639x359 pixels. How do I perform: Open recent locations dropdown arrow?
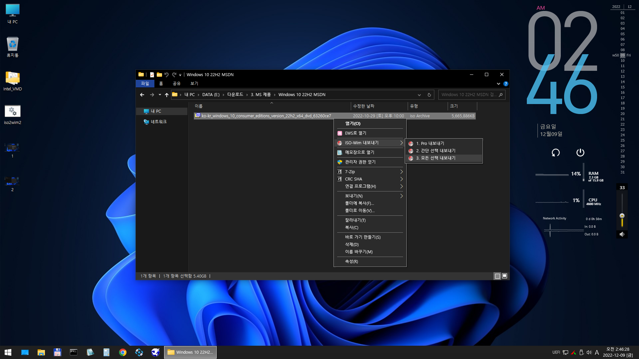click(x=160, y=95)
